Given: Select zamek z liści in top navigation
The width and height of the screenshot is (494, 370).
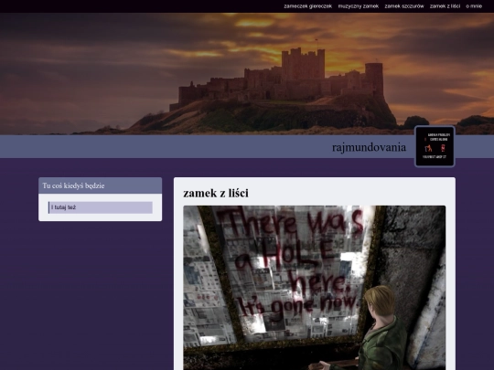Looking at the screenshot, I should click(x=445, y=6).
